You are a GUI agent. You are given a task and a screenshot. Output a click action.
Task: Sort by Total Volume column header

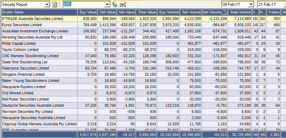(x=240, y=12)
